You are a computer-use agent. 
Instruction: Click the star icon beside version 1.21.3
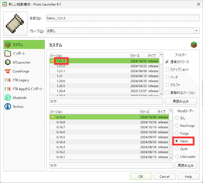click(52, 61)
